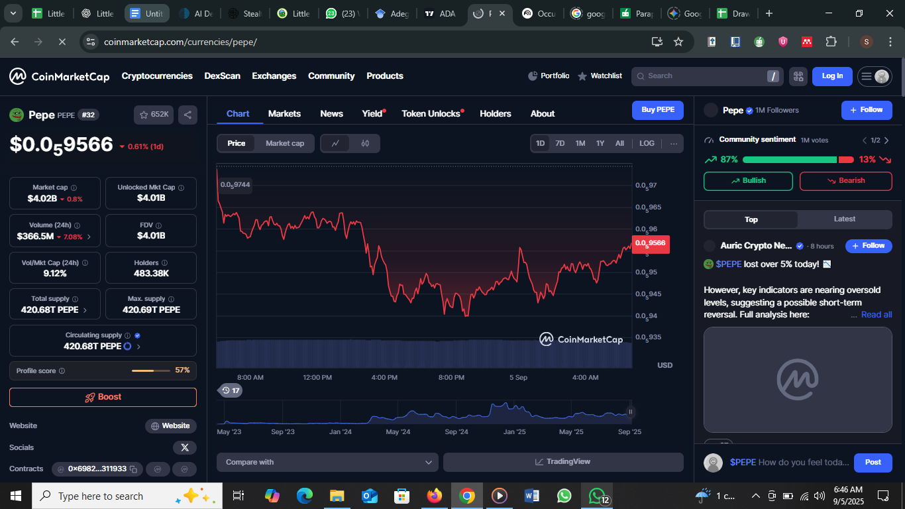Open the chart events history badge 17
The image size is (905, 509).
[231, 390]
